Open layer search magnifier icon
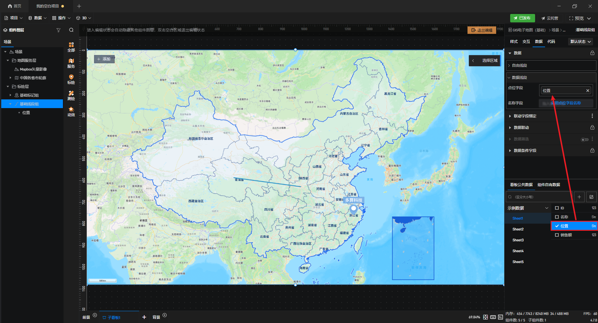 [x=71, y=30]
